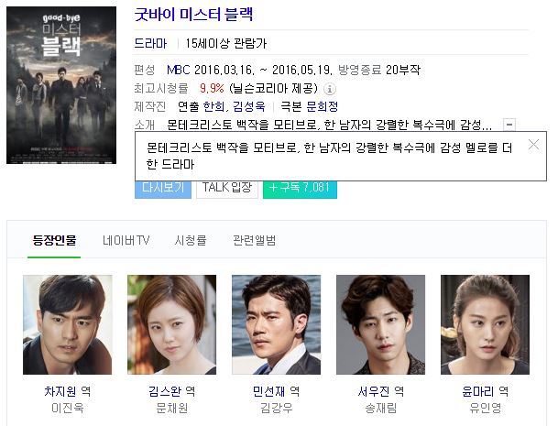Click the TALK 입장 button

pyautogui.click(x=227, y=189)
